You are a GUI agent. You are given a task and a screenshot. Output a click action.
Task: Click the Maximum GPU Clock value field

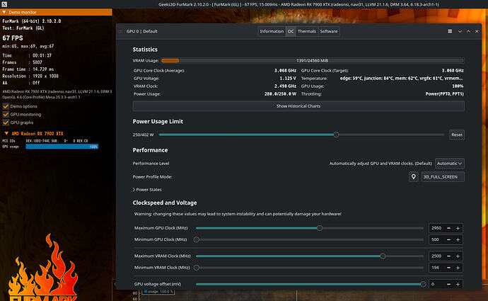point(436,228)
